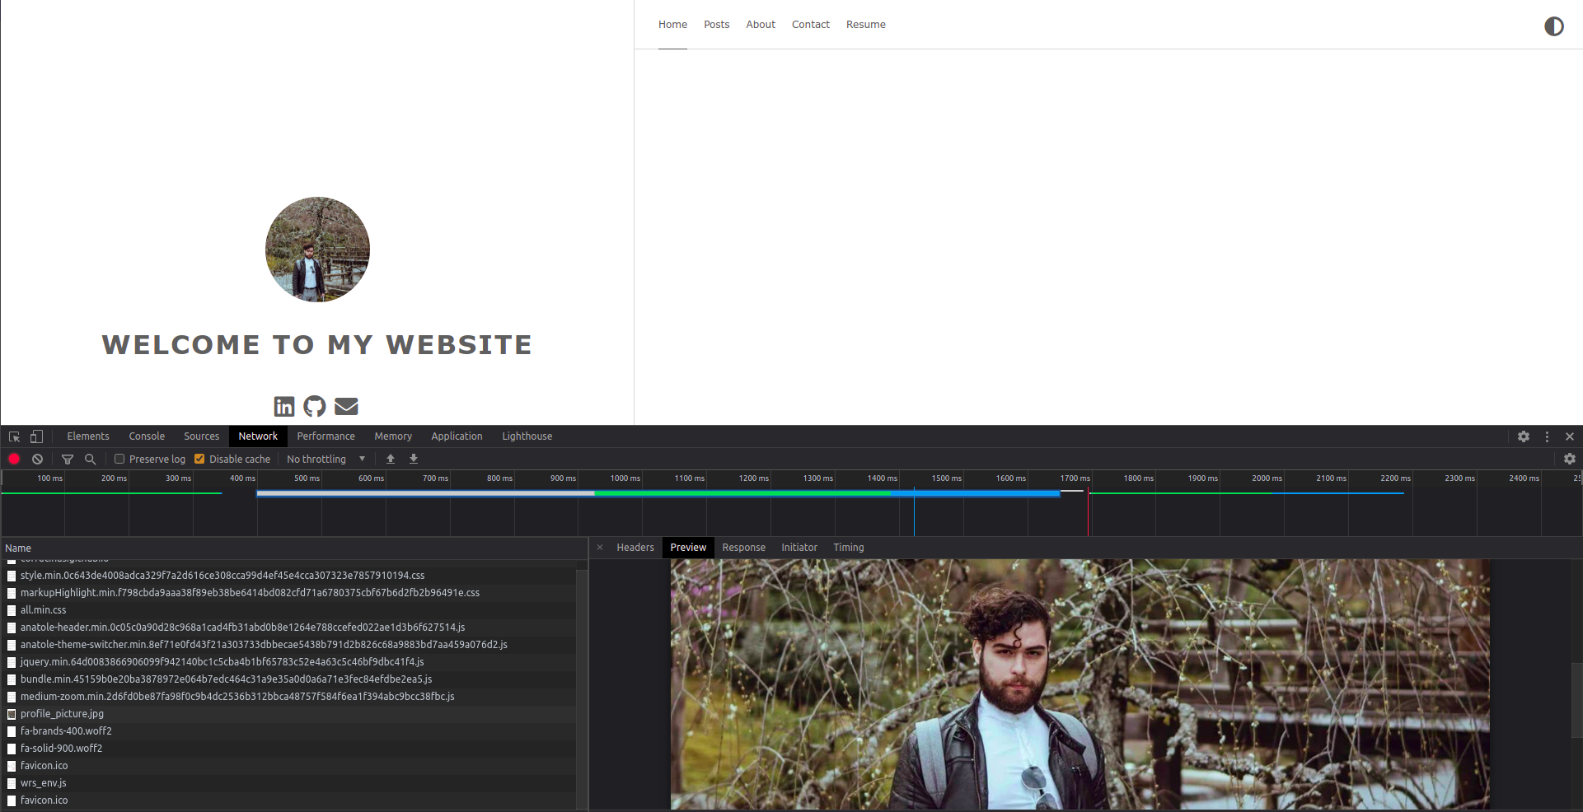Switch to the Performance tab
Viewport: 1583px width, 812px height.
326,436
